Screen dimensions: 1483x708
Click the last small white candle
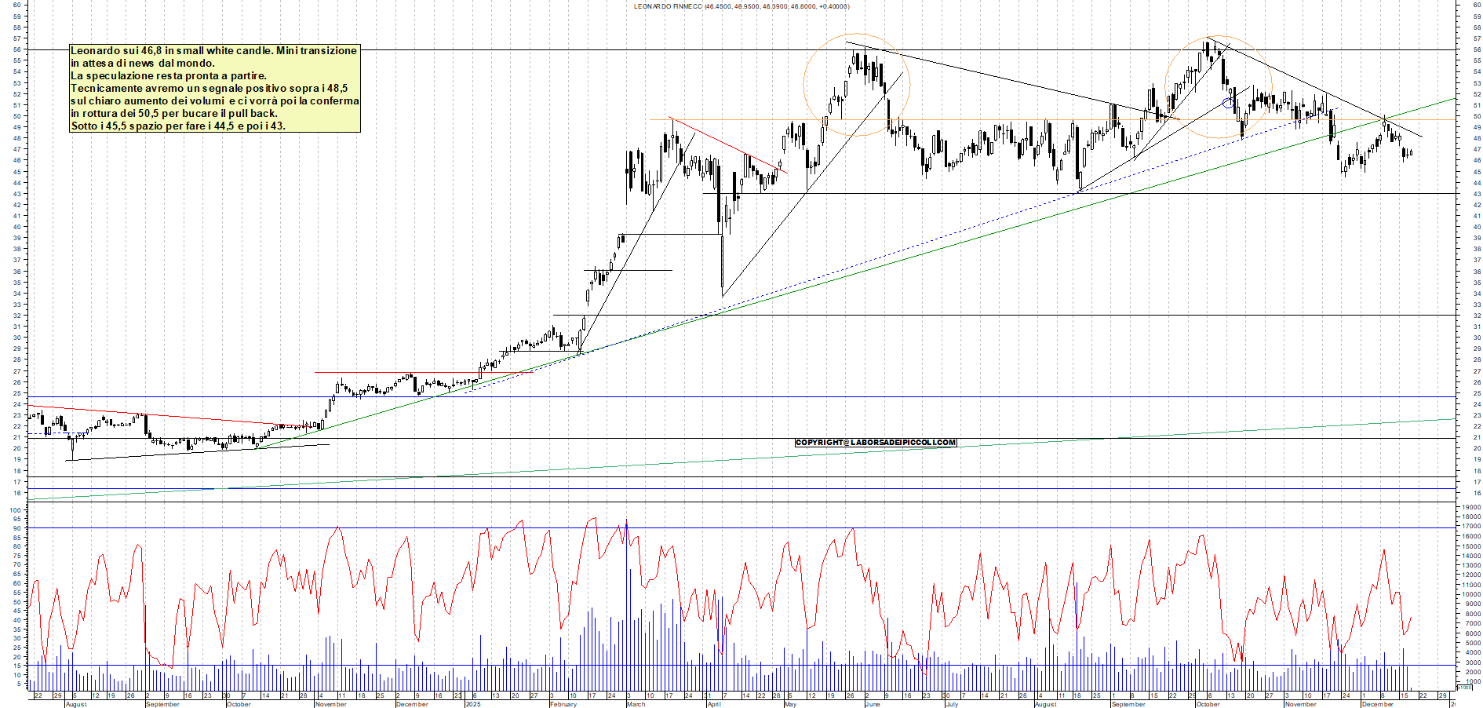pos(1410,153)
